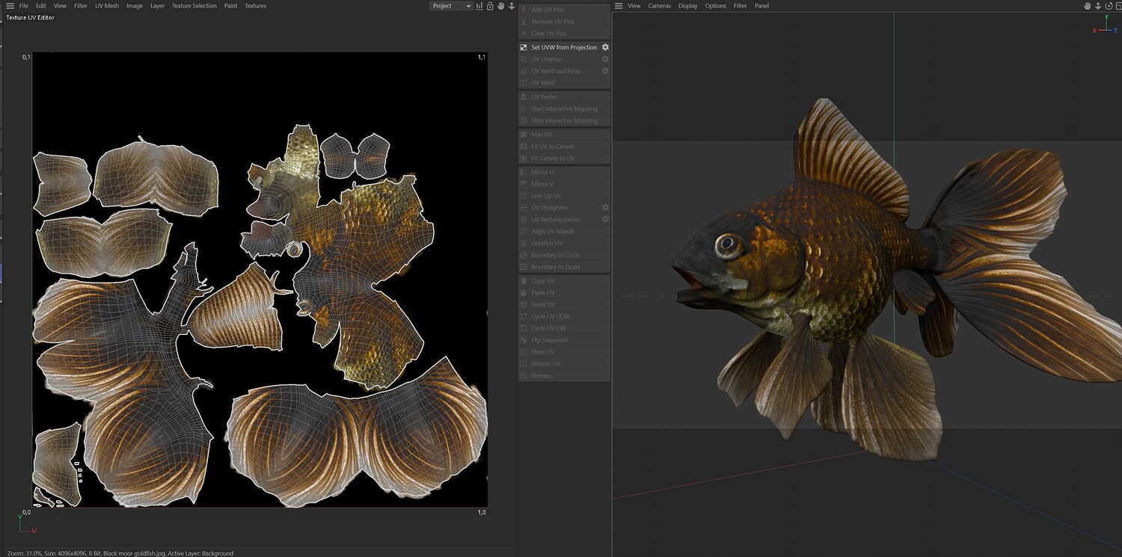Image resolution: width=1122 pixels, height=557 pixels.
Task: Expand the 3D viewport hamburger menu
Action: [619, 6]
